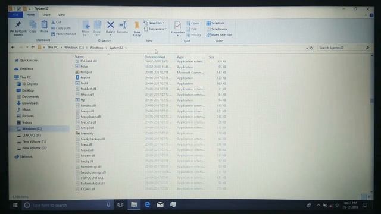This screenshot has width=381, height=214.
Task: Click the Copy ribbon icon
Action: 33,24
